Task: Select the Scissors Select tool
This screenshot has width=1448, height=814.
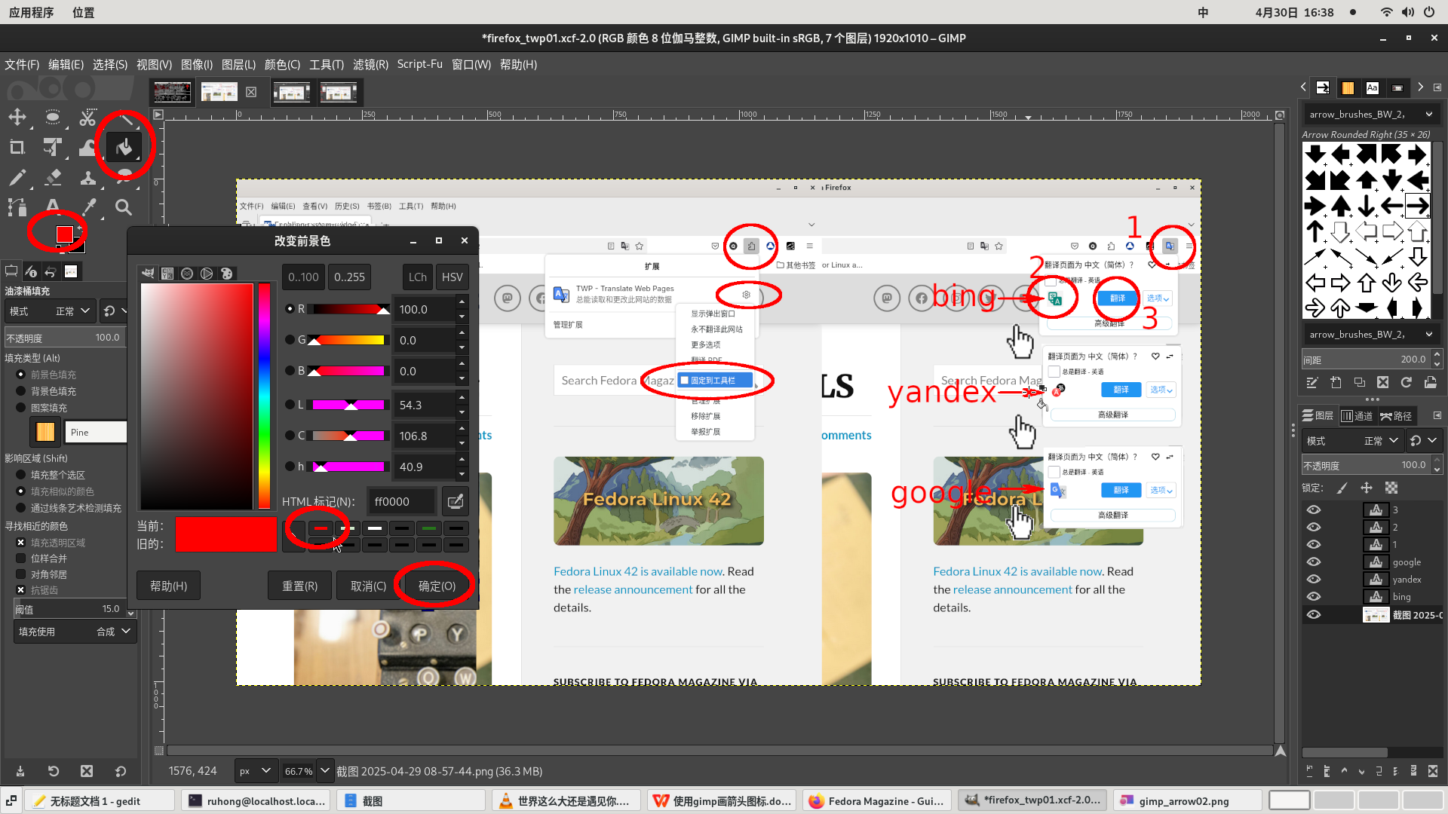Action: point(88,117)
